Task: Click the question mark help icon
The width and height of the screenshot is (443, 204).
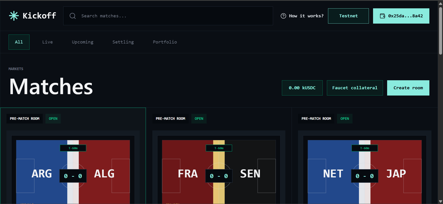Action: (x=284, y=16)
